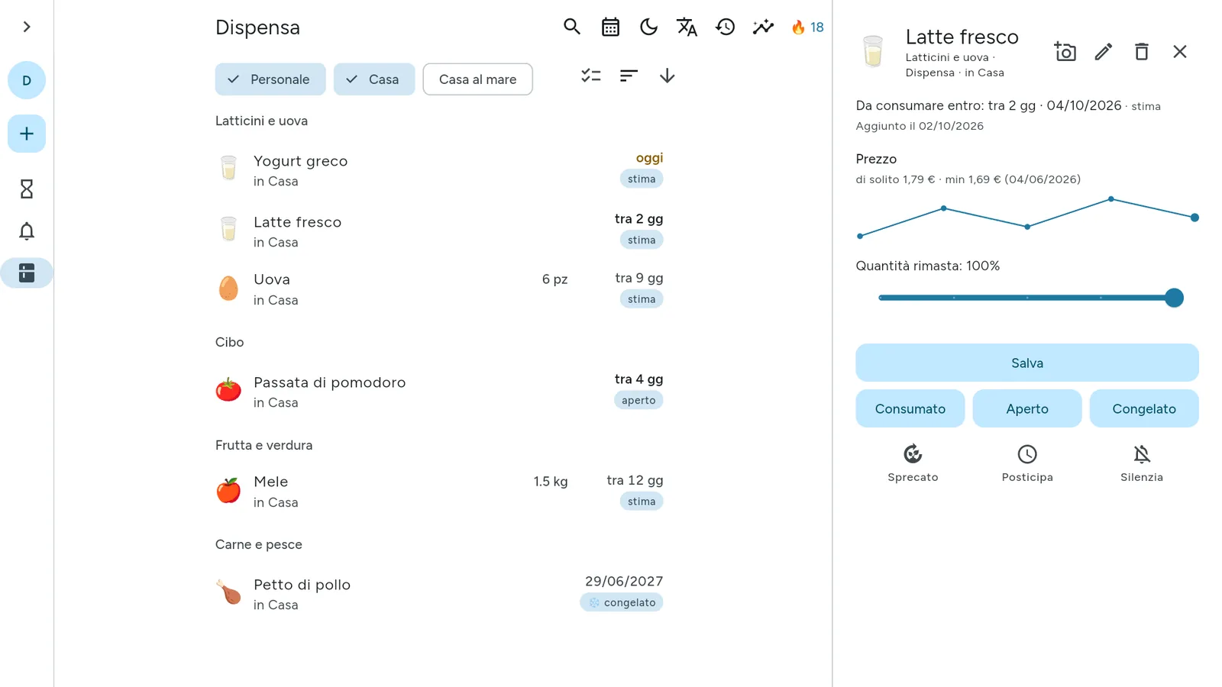Select the pantry icon in sidebar
Image resolution: width=1222 pixels, height=687 pixels.
coord(27,273)
